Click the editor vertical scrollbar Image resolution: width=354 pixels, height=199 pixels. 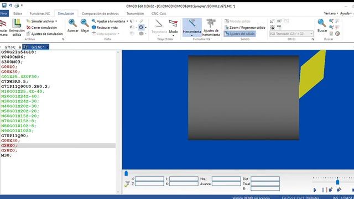[118, 122]
